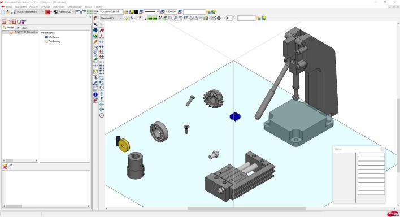Select the 3D-Raum tree item
Image resolution: width=400 pixels, height=217 pixels.
pos(54,37)
